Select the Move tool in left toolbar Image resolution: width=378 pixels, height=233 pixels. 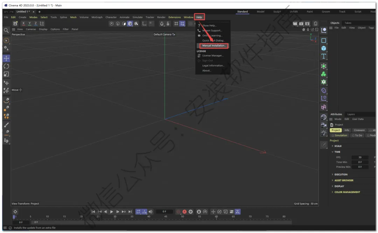click(6, 58)
